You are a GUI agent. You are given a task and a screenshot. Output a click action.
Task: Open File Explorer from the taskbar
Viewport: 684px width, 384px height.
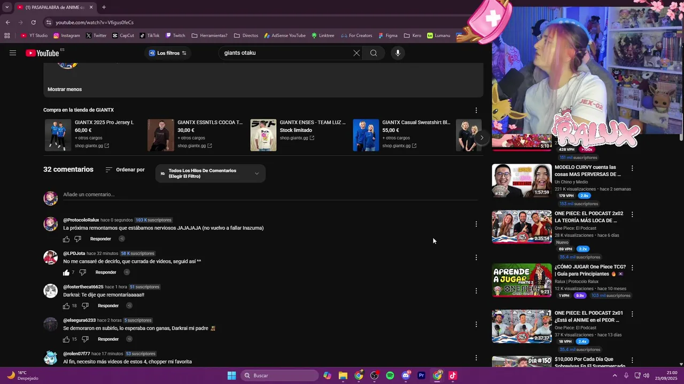(x=343, y=375)
